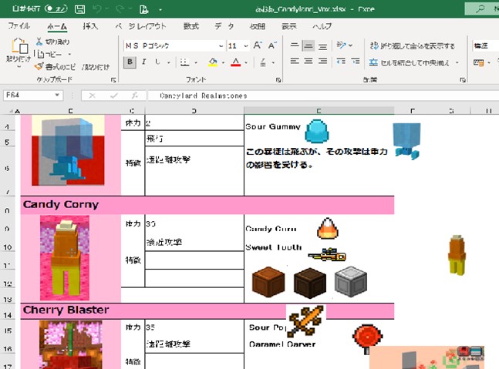Screen dimensions: 499x369
Task: Open the 校閲 ribbon tab
Action: click(257, 26)
